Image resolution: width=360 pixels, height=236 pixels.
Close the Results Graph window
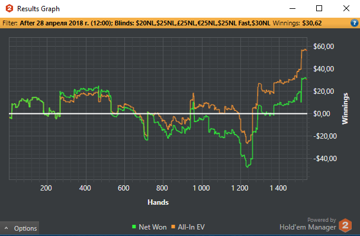click(346, 9)
